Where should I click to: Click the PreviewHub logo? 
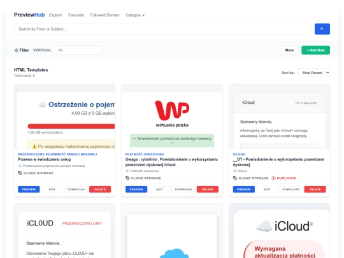coord(29,15)
